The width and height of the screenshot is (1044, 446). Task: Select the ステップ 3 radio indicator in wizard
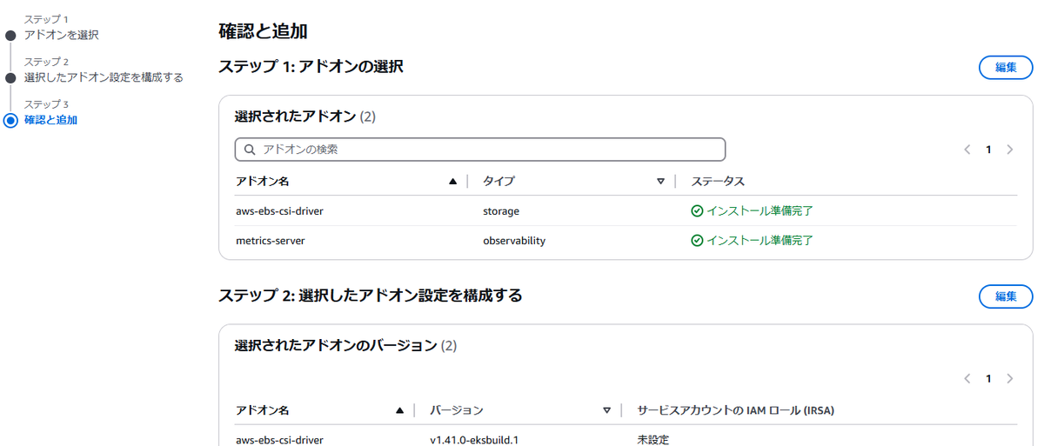click(x=10, y=121)
